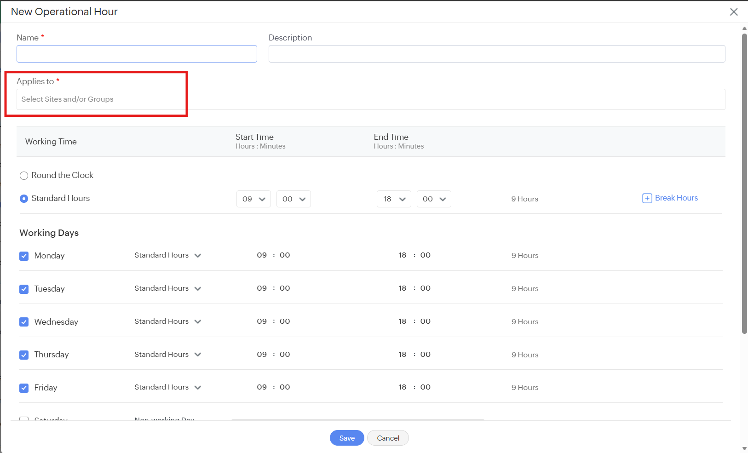Click into the Description text field
The image size is (748, 453).
click(497, 54)
